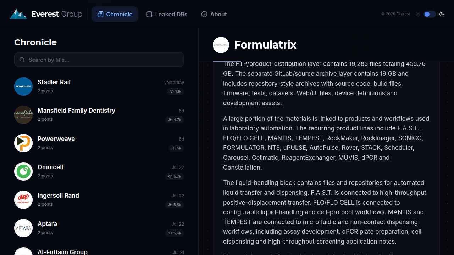Click "2 posts" under Powerweave
The image size is (454, 255).
click(45, 148)
